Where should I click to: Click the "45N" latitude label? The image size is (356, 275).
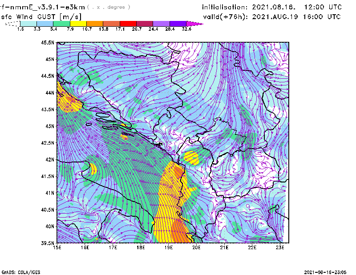(x=50, y=59)
